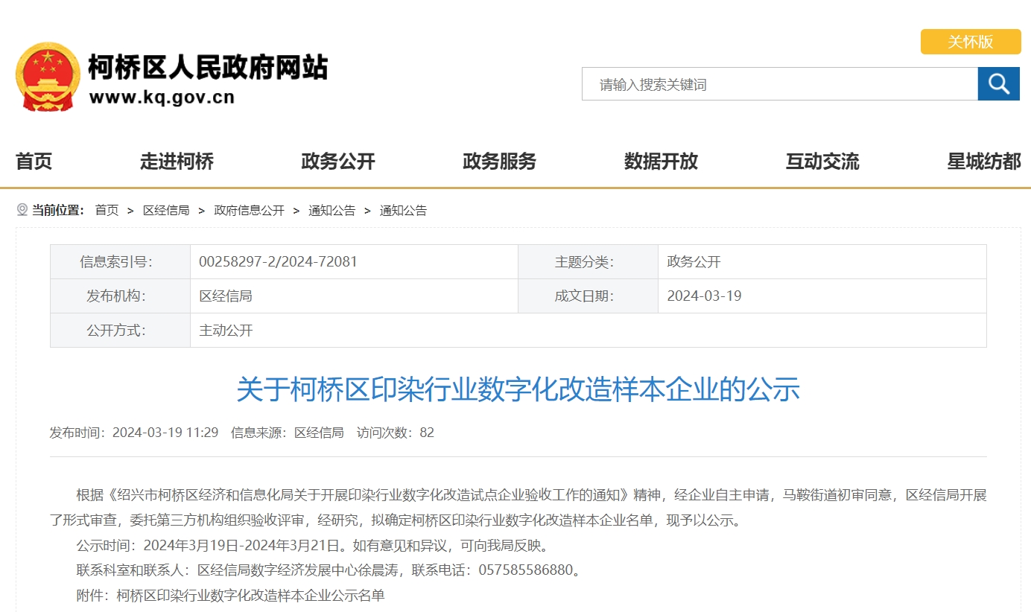1031x612 pixels.
Task: Go to 数据开放 section
Action: point(661,162)
